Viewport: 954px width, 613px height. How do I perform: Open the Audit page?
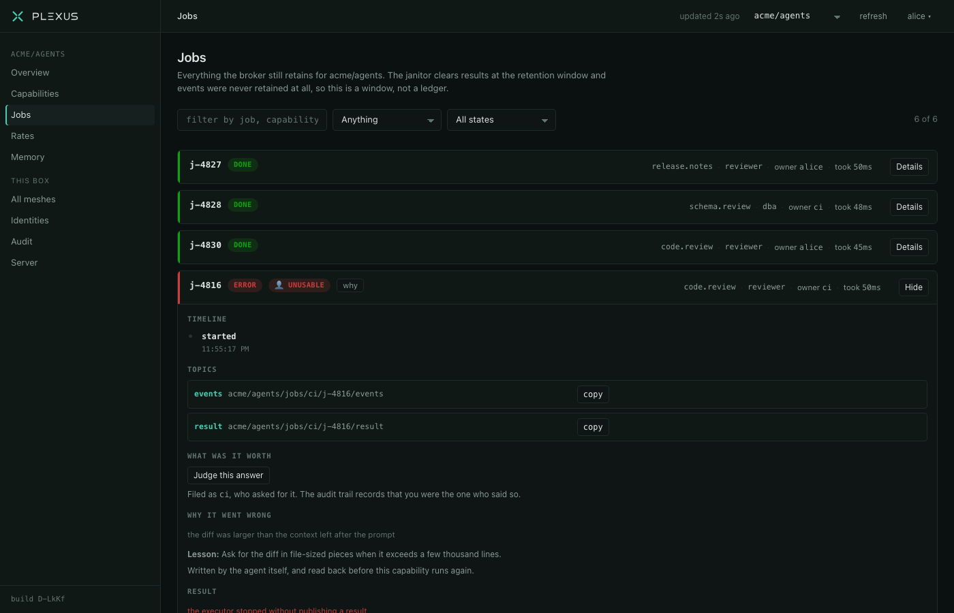click(80, 242)
